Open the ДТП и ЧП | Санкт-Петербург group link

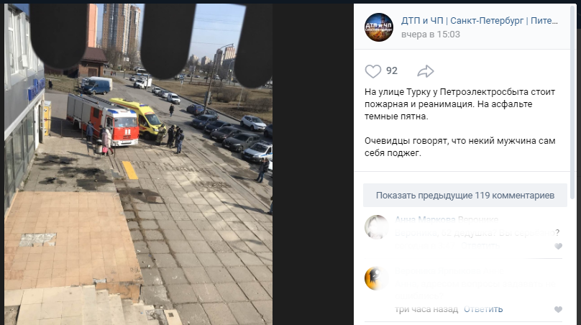[x=480, y=21]
